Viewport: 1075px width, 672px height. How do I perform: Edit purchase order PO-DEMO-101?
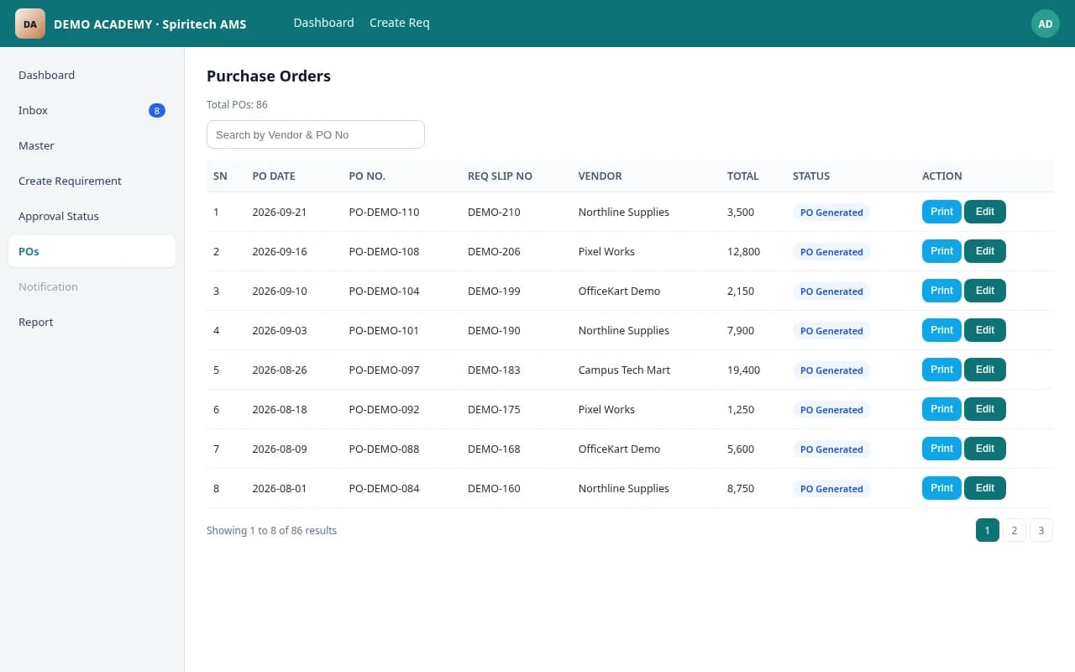(x=985, y=330)
